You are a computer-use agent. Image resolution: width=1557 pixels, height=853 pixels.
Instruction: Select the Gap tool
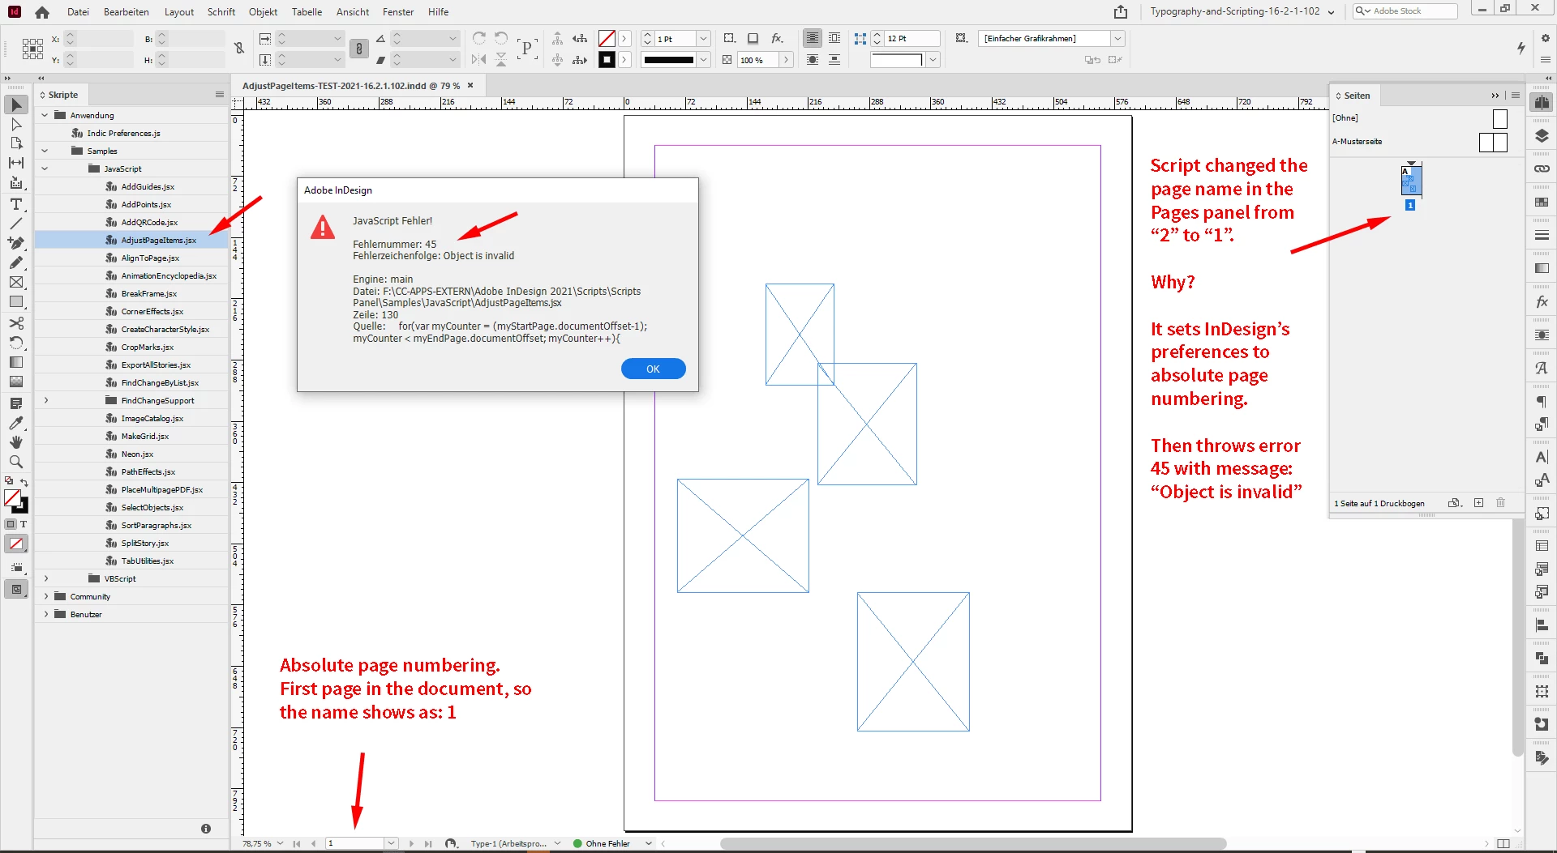[x=16, y=163]
